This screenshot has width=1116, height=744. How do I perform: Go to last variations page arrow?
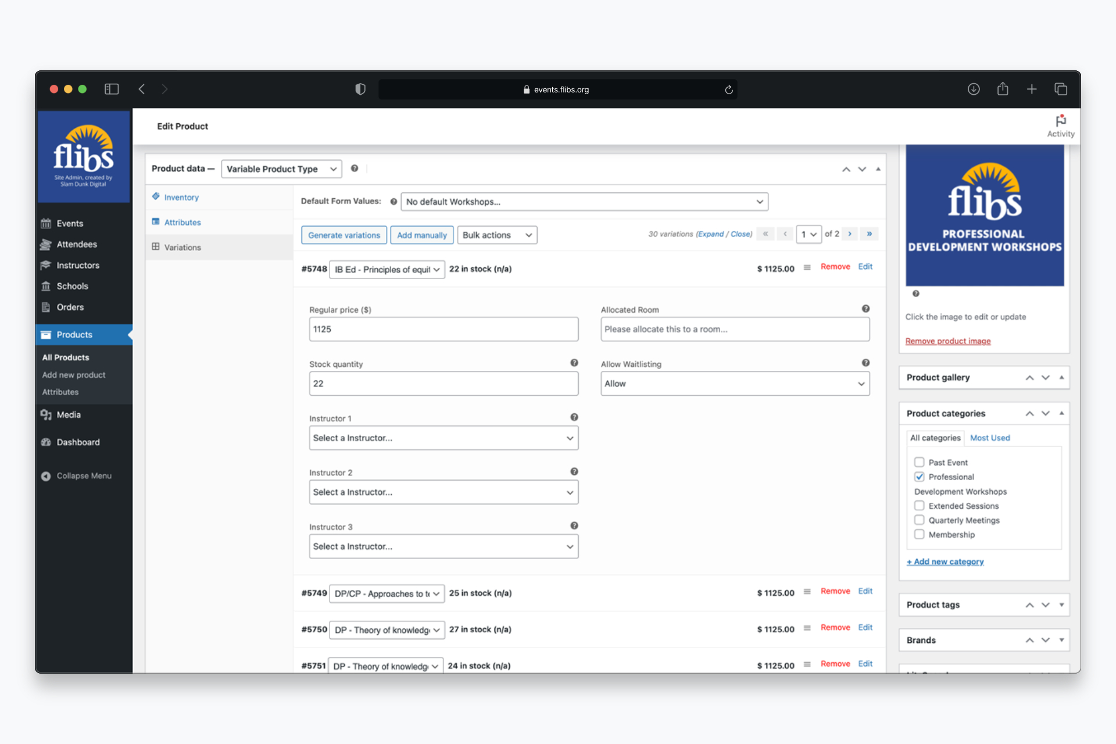click(869, 234)
